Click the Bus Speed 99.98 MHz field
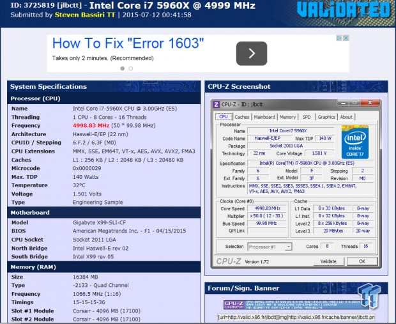 click(x=267, y=224)
